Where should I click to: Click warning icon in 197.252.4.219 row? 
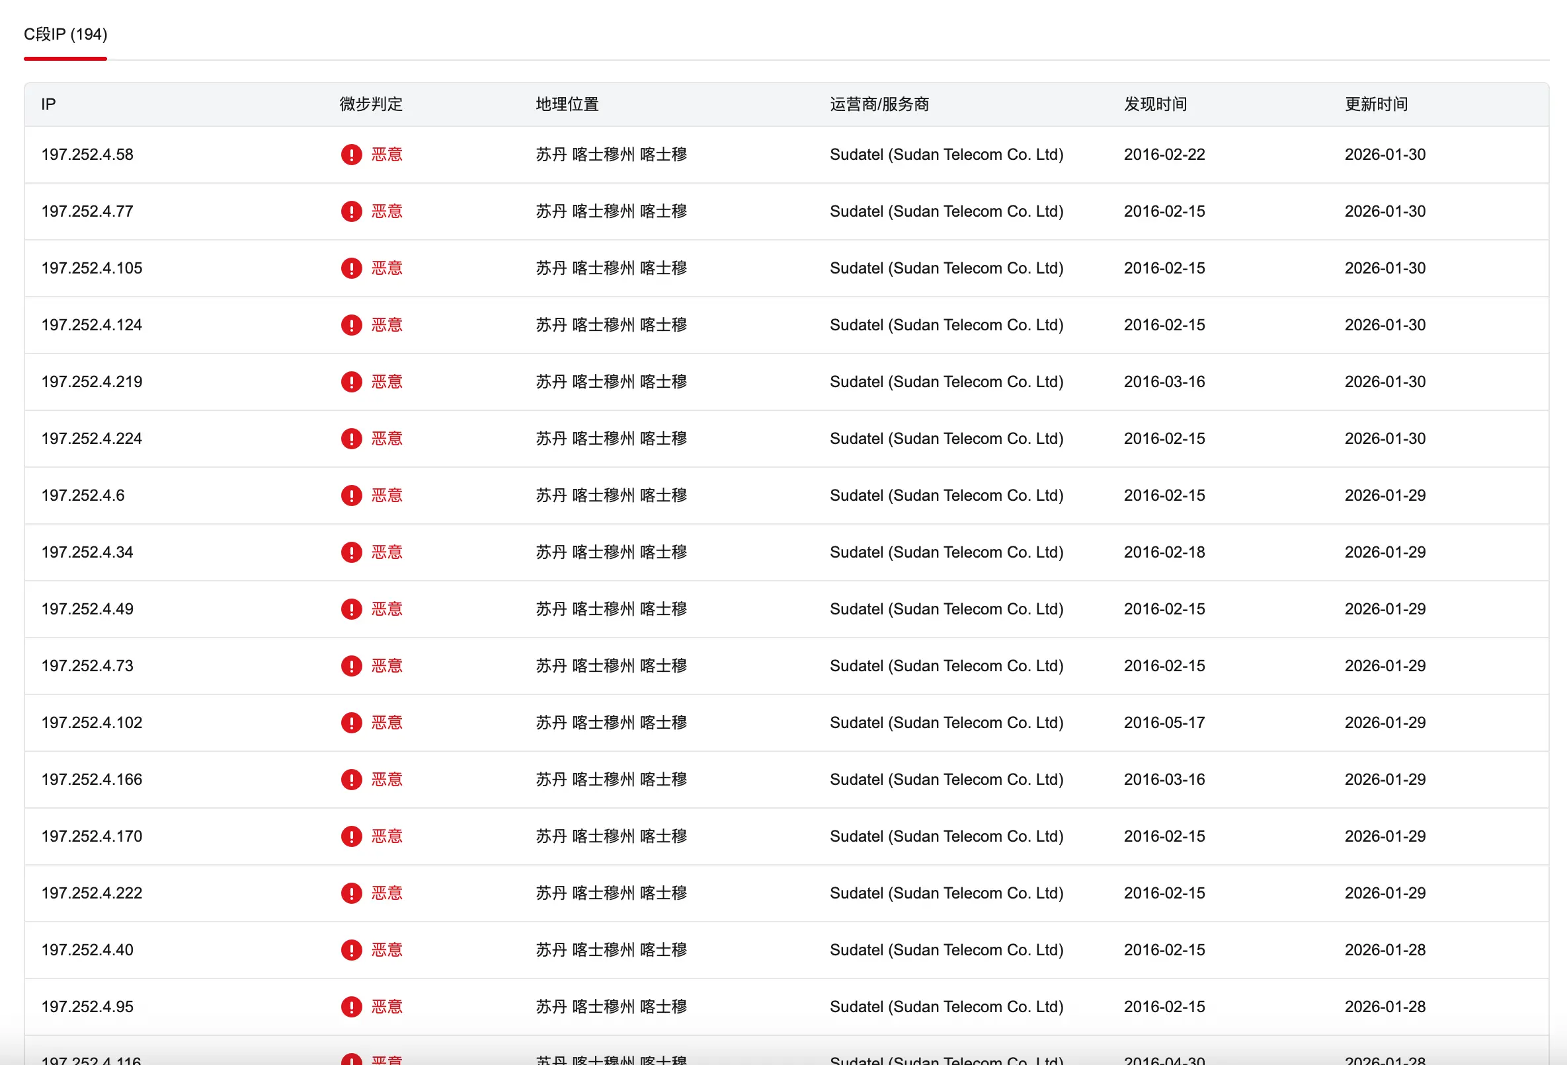click(351, 382)
